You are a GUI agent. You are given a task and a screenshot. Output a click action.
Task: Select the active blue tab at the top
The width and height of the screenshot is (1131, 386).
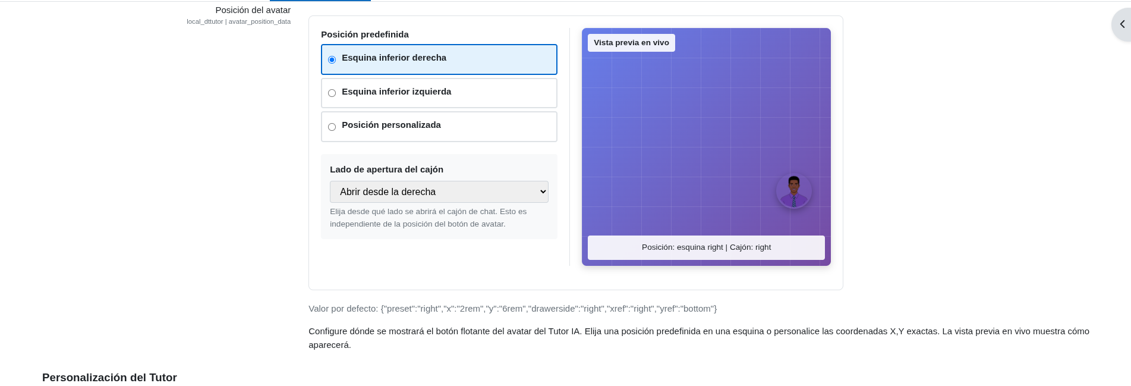[x=320, y=1]
